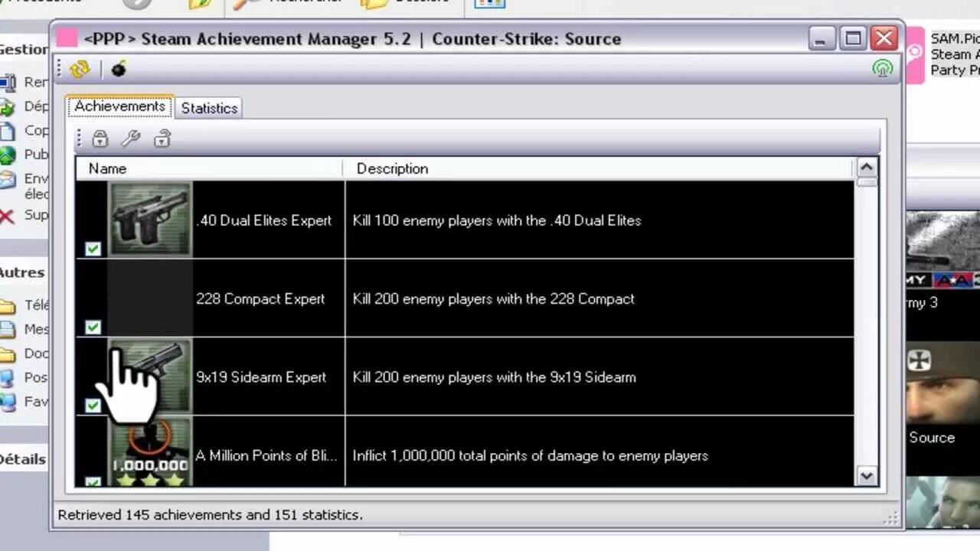Viewport: 980px width, 551px height.
Task: Click the list scroll up arrow
Action: click(x=867, y=168)
